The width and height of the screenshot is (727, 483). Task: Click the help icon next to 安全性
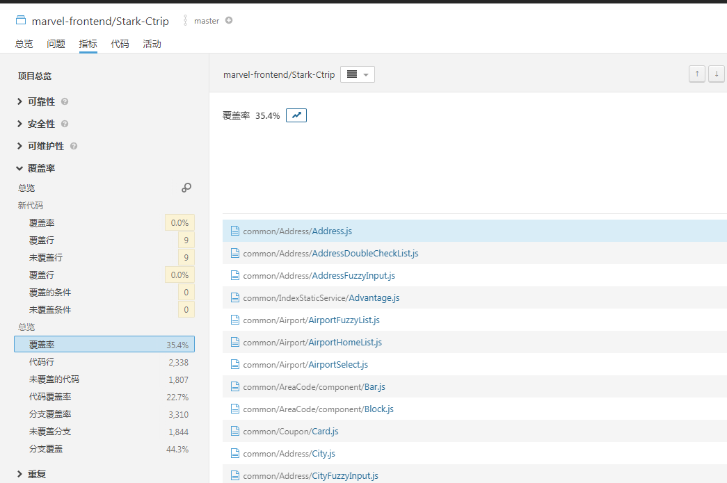[65, 124]
